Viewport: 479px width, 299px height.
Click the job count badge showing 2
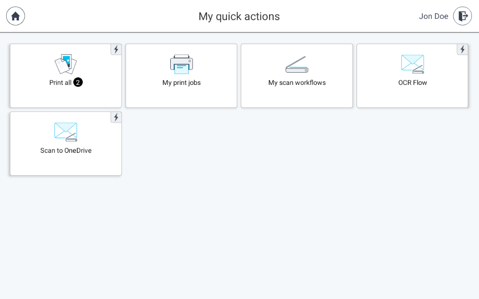78,82
